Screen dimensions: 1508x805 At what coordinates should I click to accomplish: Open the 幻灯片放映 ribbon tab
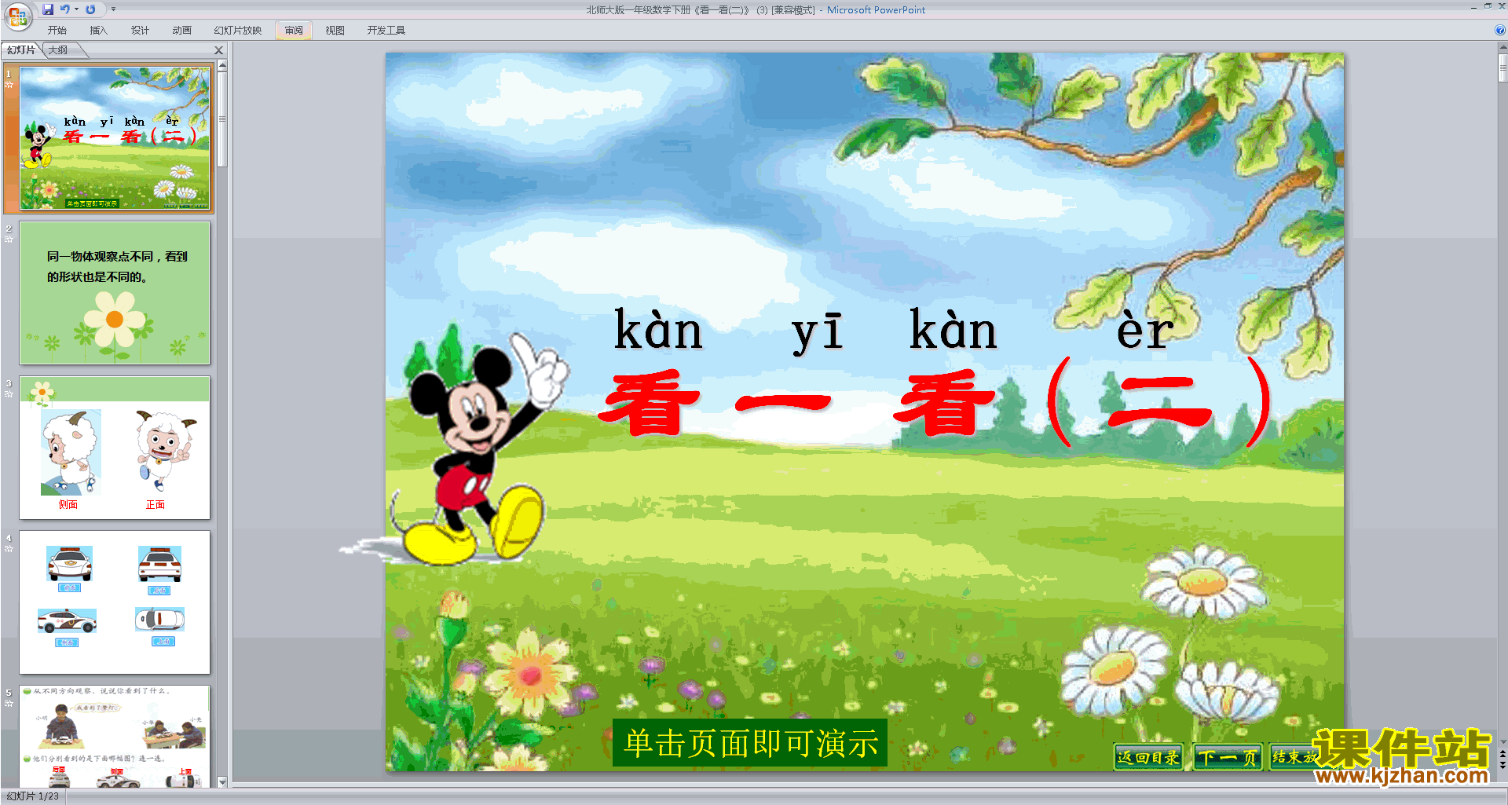[x=238, y=31]
